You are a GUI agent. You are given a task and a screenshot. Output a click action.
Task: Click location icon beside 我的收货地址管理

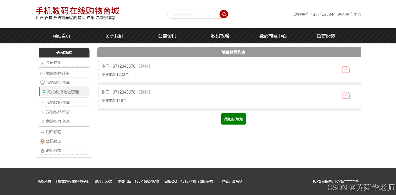click(44, 92)
